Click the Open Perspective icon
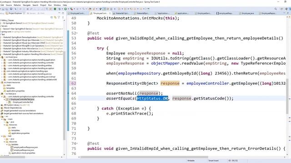291x163 pixels. (282, 9)
